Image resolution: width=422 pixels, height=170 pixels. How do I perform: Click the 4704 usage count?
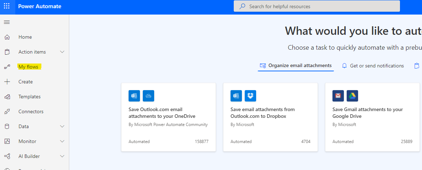(x=306, y=142)
